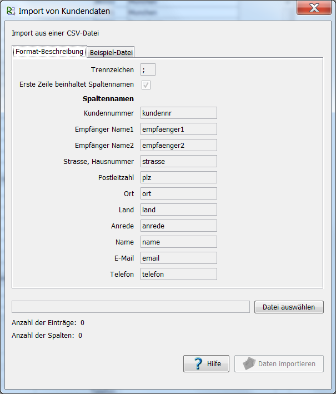This screenshot has width=336, height=394.
Task: Select the Telefon text field
Action: click(x=178, y=274)
